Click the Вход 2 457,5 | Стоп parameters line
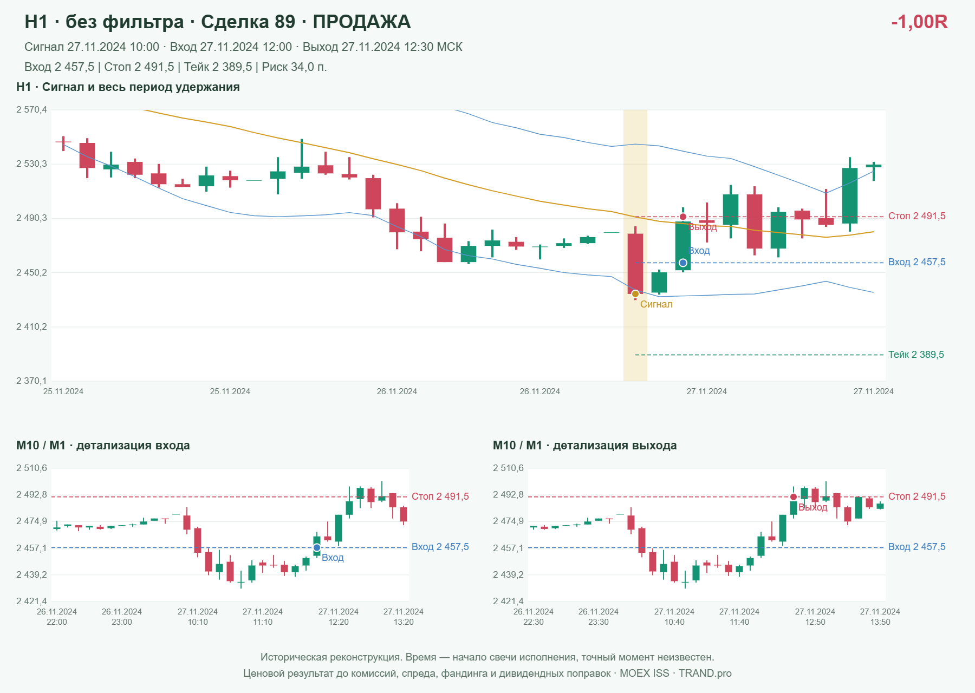This screenshot has height=693, width=975. point(175,67)
